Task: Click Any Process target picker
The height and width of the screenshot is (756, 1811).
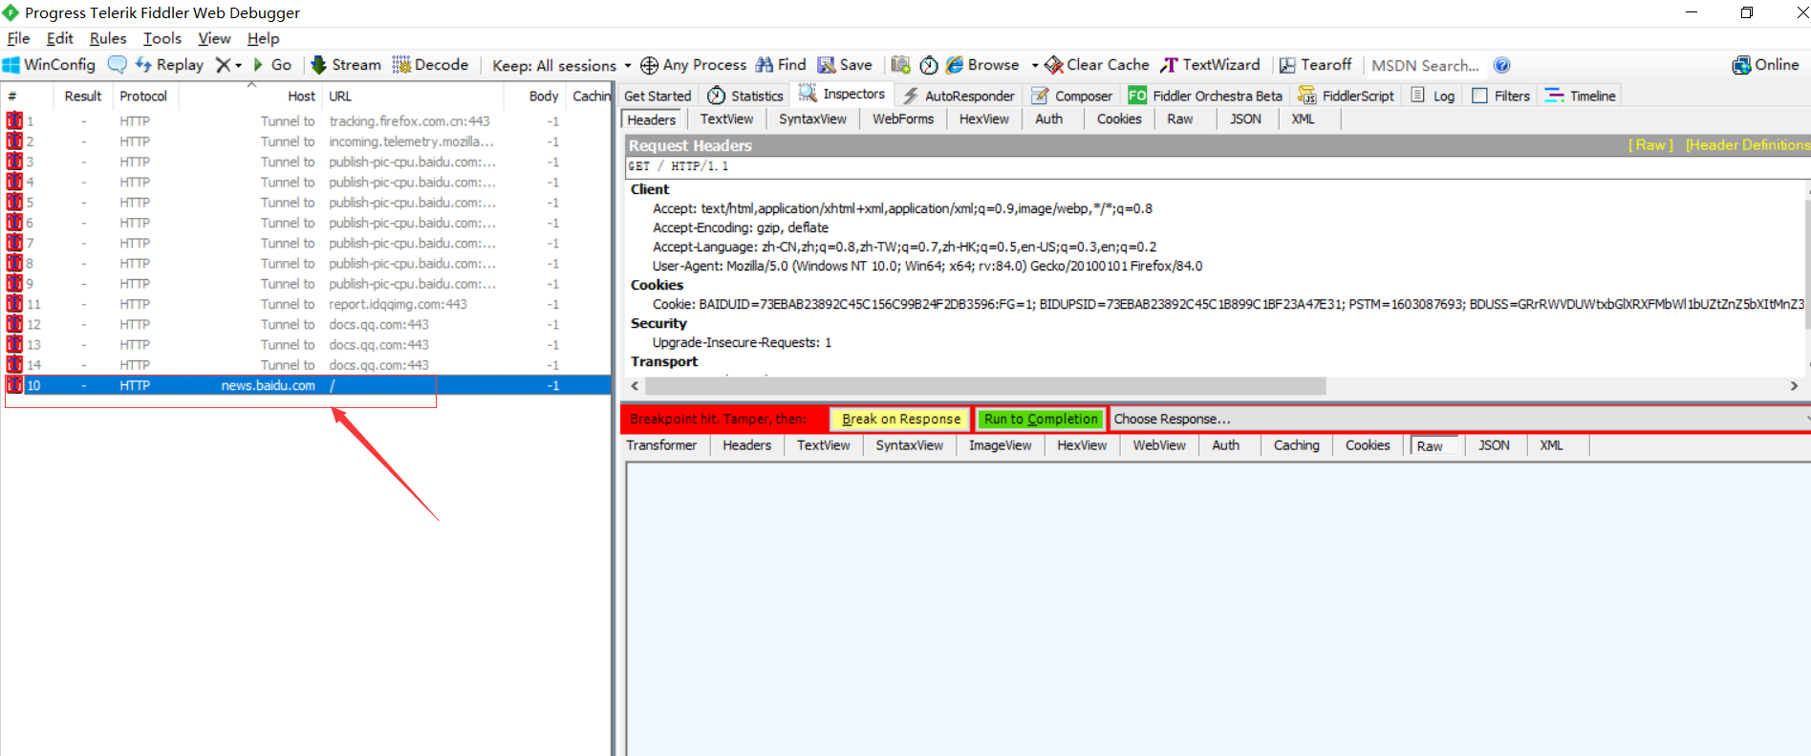Action: coord(693,65)
